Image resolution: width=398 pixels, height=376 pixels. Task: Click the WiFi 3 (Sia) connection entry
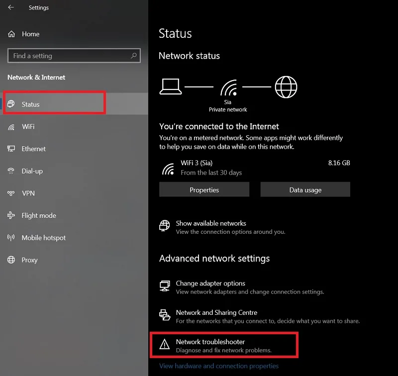coord(255,168)
